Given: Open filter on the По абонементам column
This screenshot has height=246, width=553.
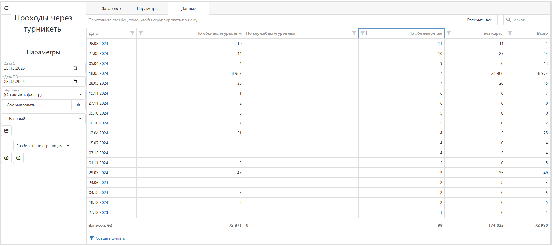Looking at the screenshot, I should click(363, 33).
